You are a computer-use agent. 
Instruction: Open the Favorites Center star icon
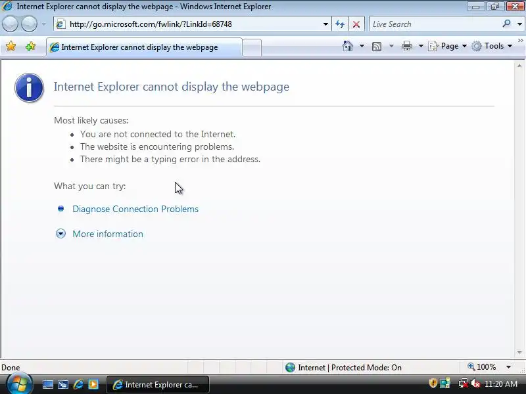point(11,46)
